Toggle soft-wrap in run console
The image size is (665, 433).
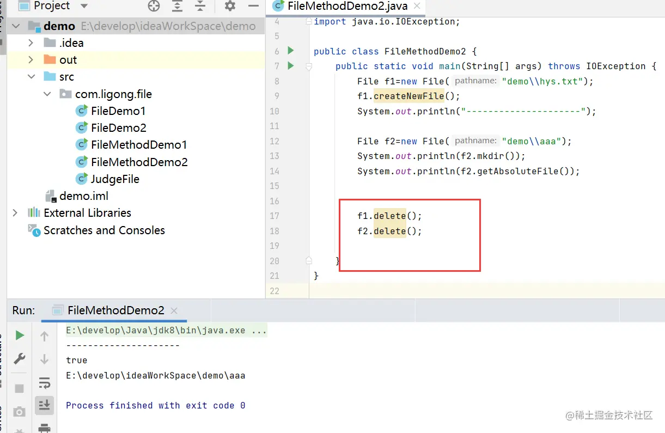click(x=45, y=382)
